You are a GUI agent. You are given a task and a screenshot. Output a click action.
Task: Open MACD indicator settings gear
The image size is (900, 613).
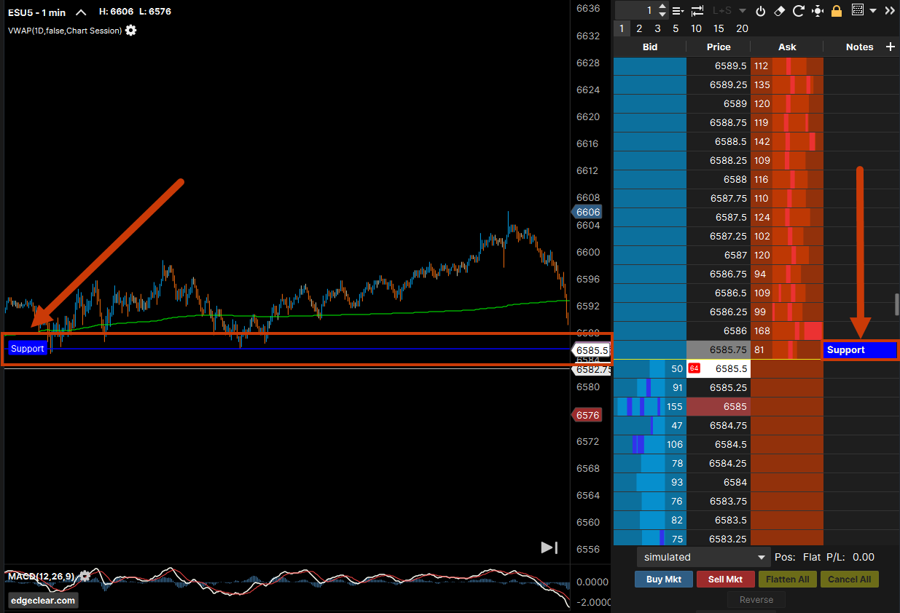(85, 576)
